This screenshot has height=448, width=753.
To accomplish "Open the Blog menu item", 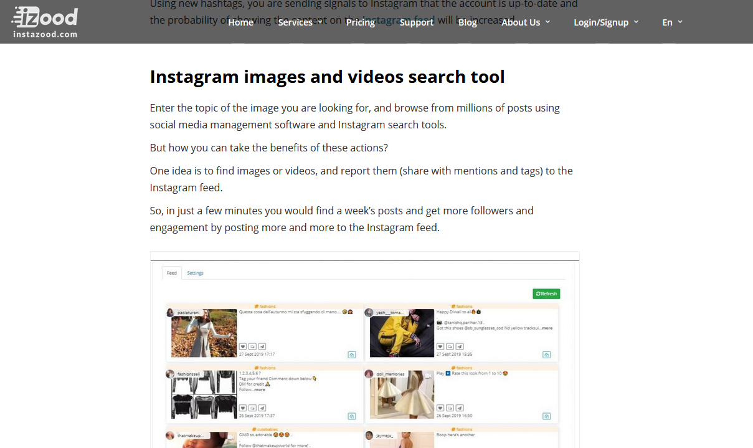I will [467, 22].
